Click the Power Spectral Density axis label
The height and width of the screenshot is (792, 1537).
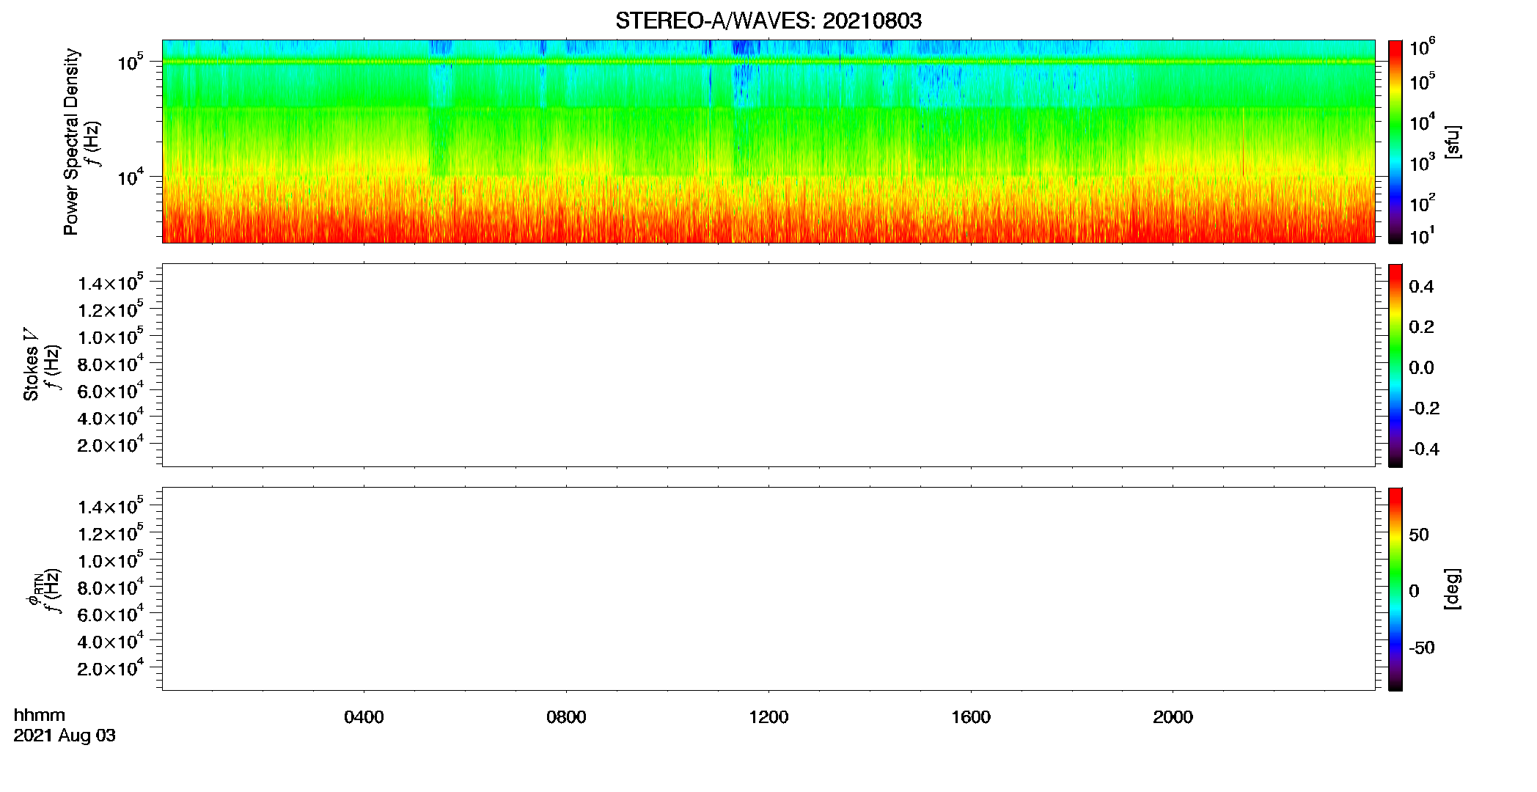pos(71,142)
